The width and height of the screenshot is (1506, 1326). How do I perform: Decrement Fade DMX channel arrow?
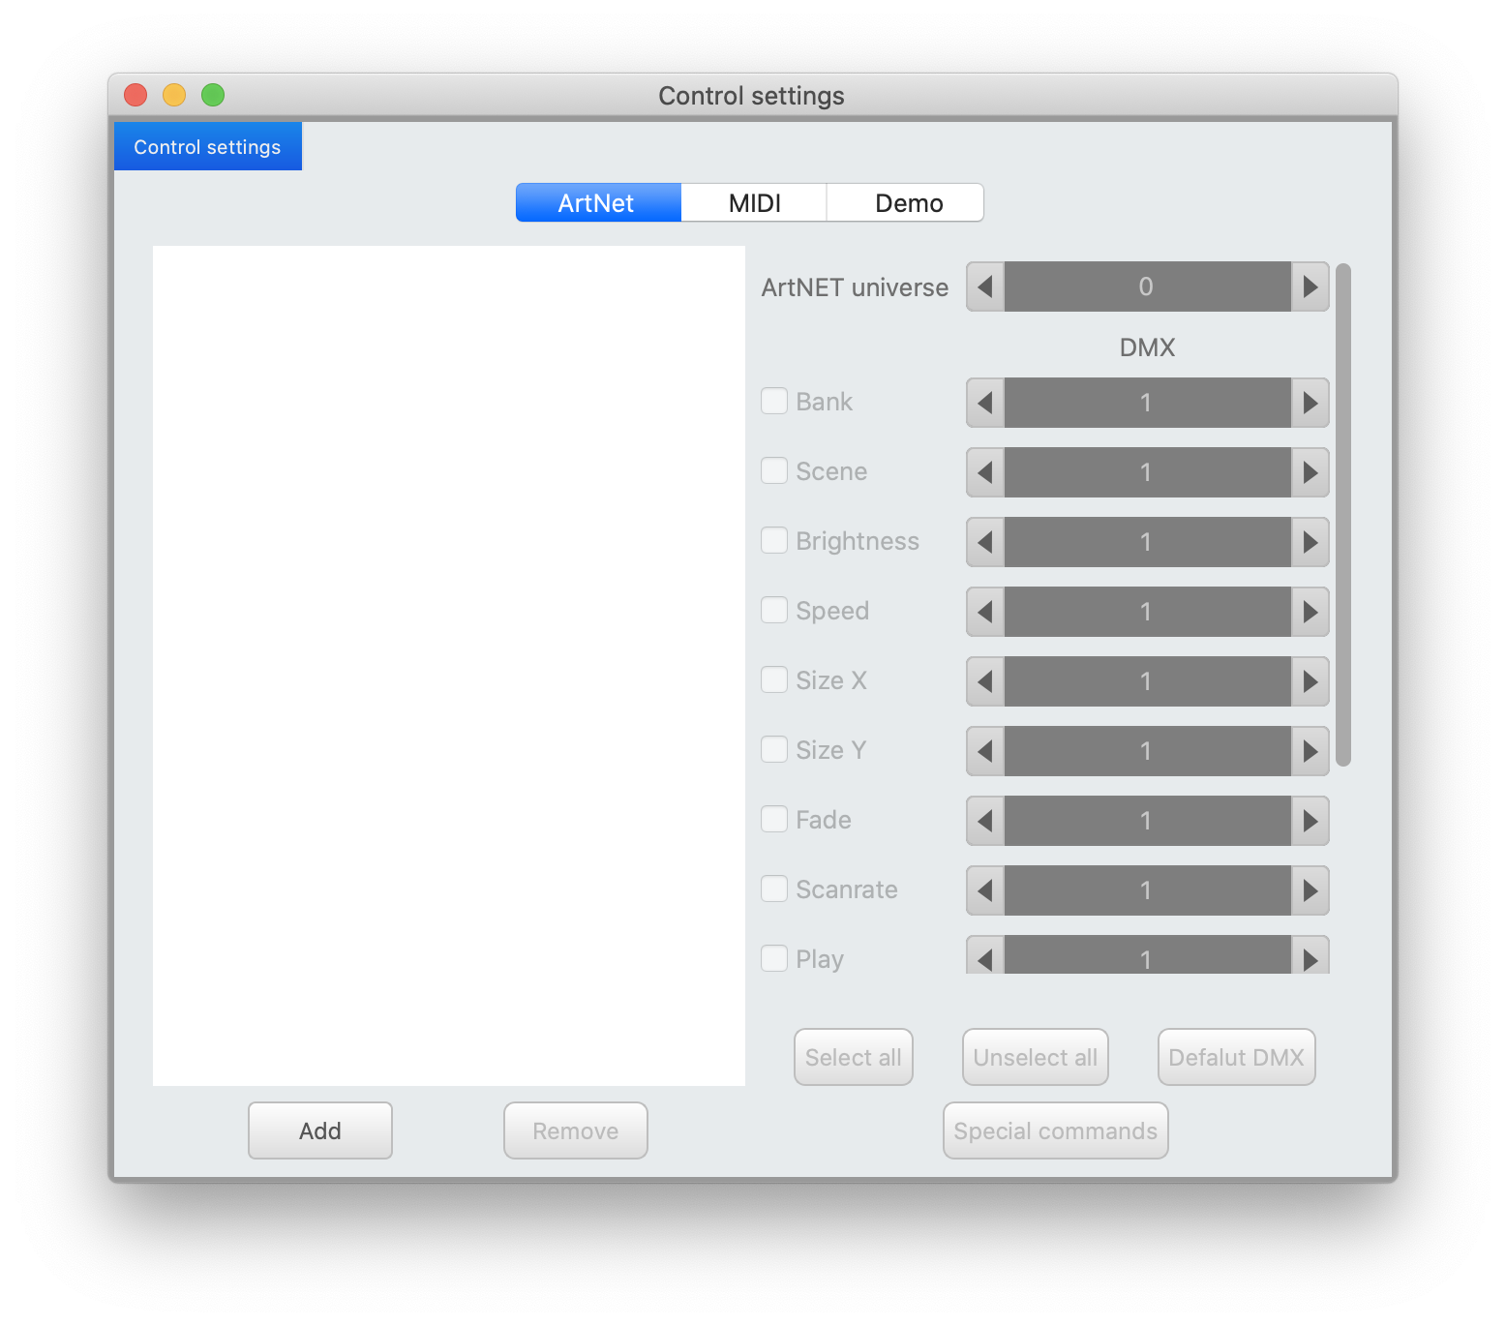click(x=985, y=821)
